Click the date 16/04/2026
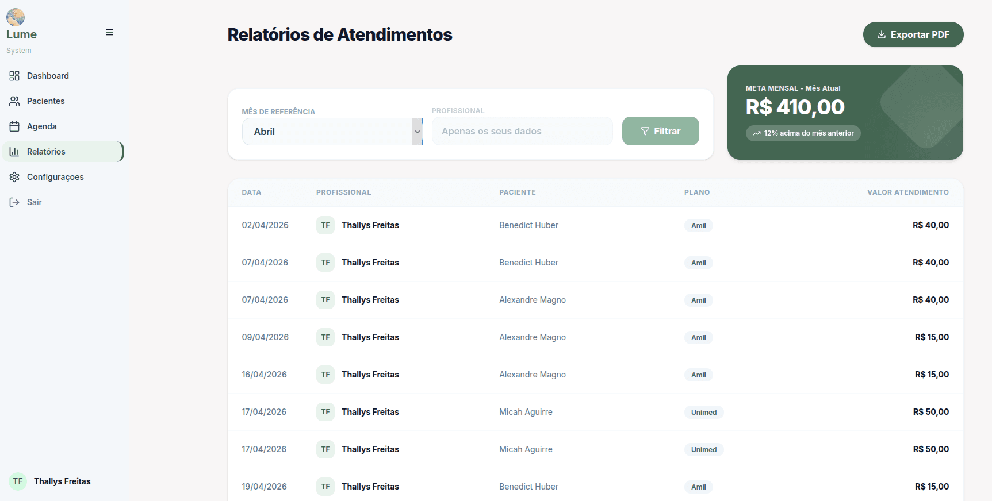This screenshot has width=992, height=501. click(264, 375)
